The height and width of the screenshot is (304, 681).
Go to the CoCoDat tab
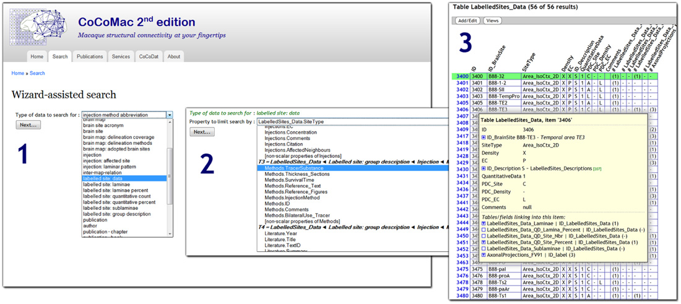[149, 56]
